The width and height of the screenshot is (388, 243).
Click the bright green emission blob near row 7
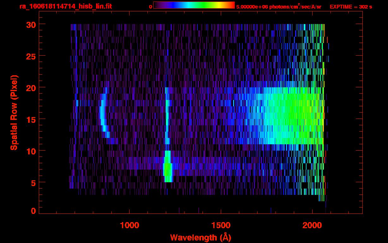pyautogui.click(x=167, y=167)
